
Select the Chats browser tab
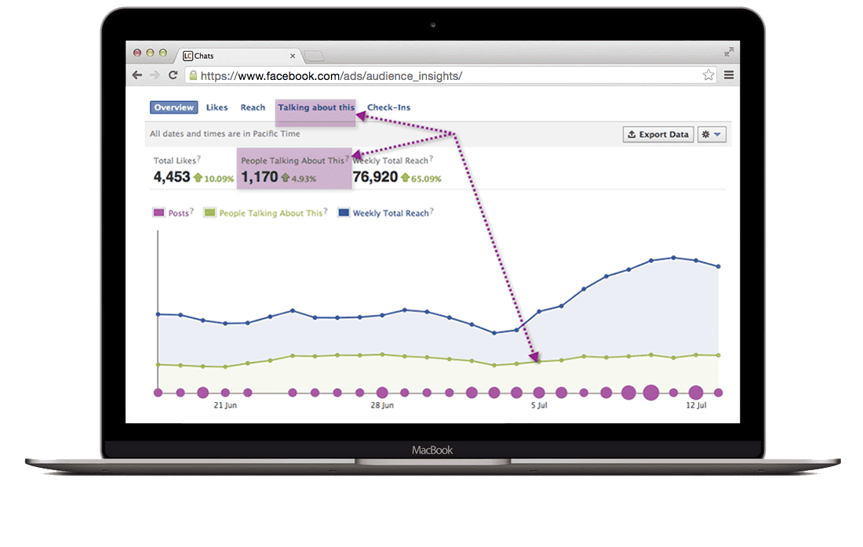click(238, 56)
